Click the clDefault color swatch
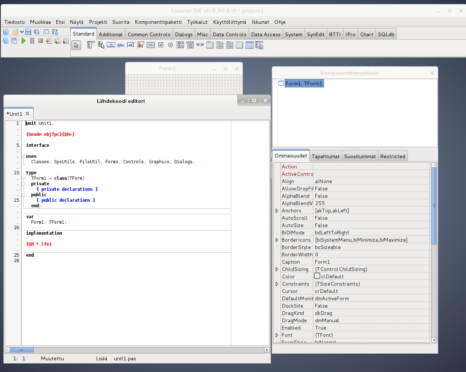Image resolution: width=466 pixels, height=372 pixels. [x=317, y=276]
